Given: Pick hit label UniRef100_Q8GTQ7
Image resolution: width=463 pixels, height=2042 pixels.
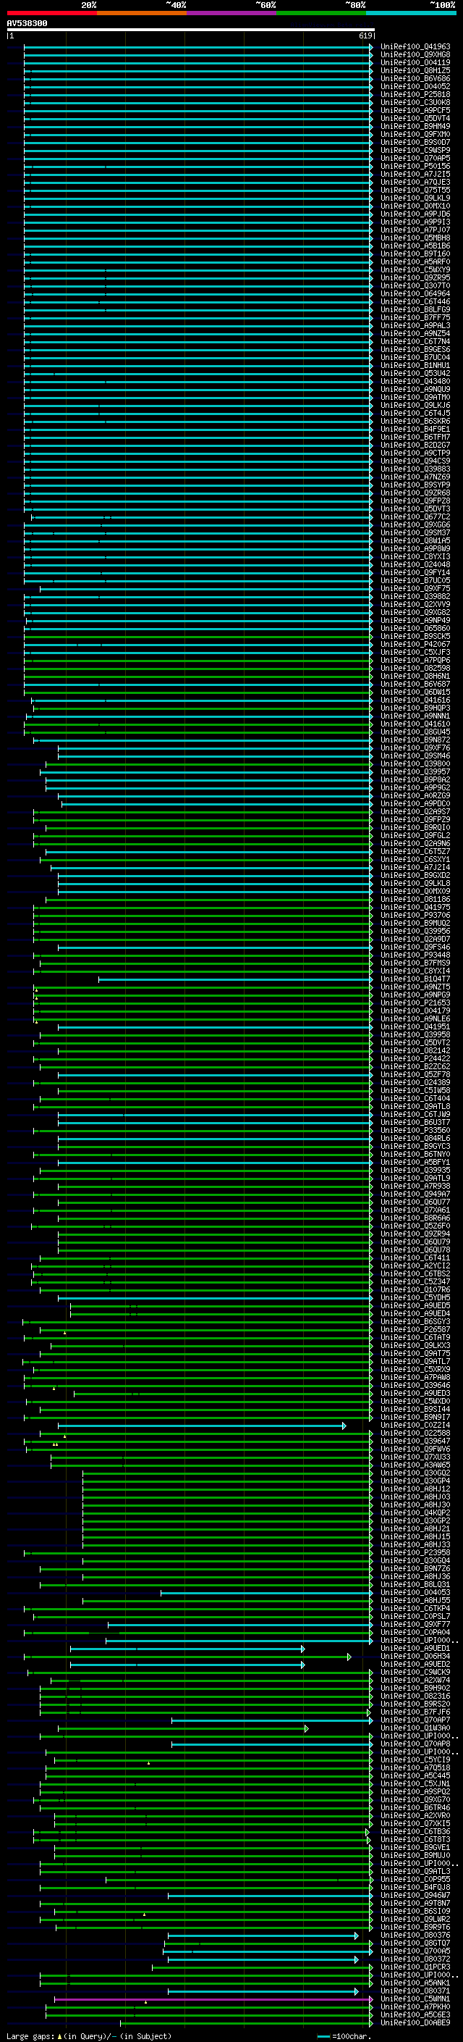Looking at the screenshot, I should click(415, 1943).
